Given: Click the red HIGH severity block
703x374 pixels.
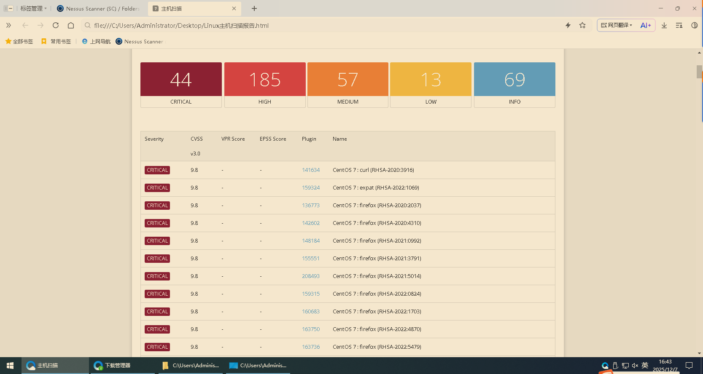Looking at the screenshot, I should 265,80.
